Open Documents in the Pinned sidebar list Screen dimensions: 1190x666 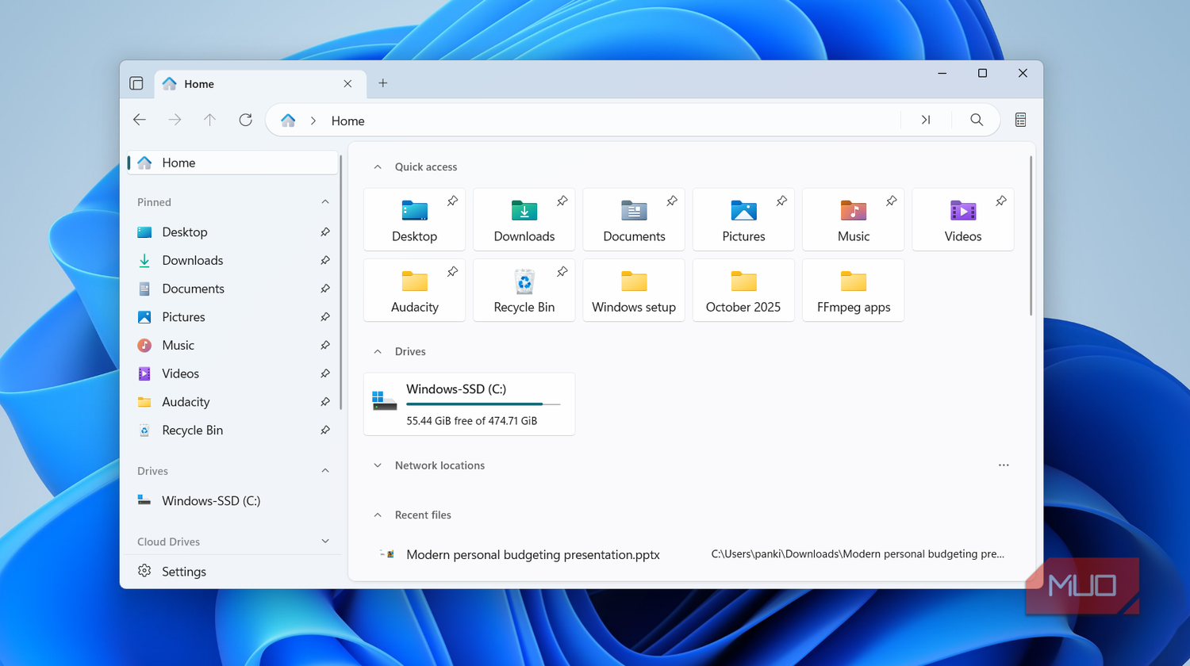click(x=232, y=289)
